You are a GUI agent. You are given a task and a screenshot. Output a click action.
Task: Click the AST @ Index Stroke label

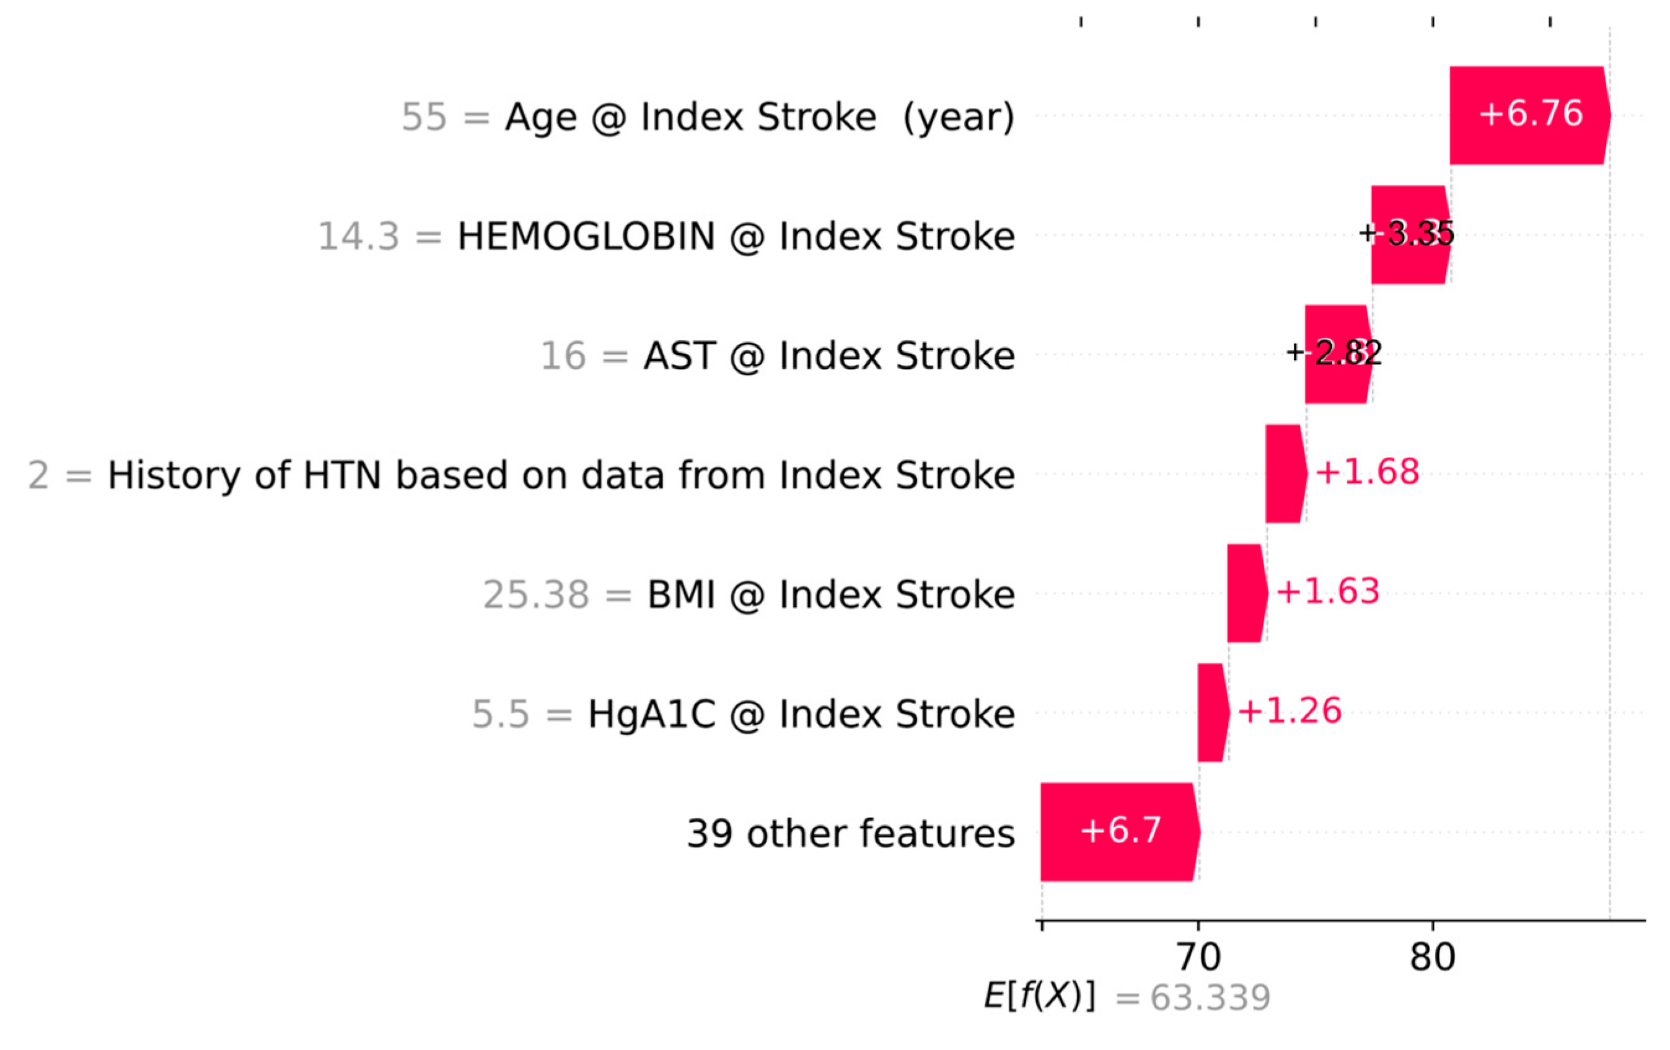click(828, 355)
